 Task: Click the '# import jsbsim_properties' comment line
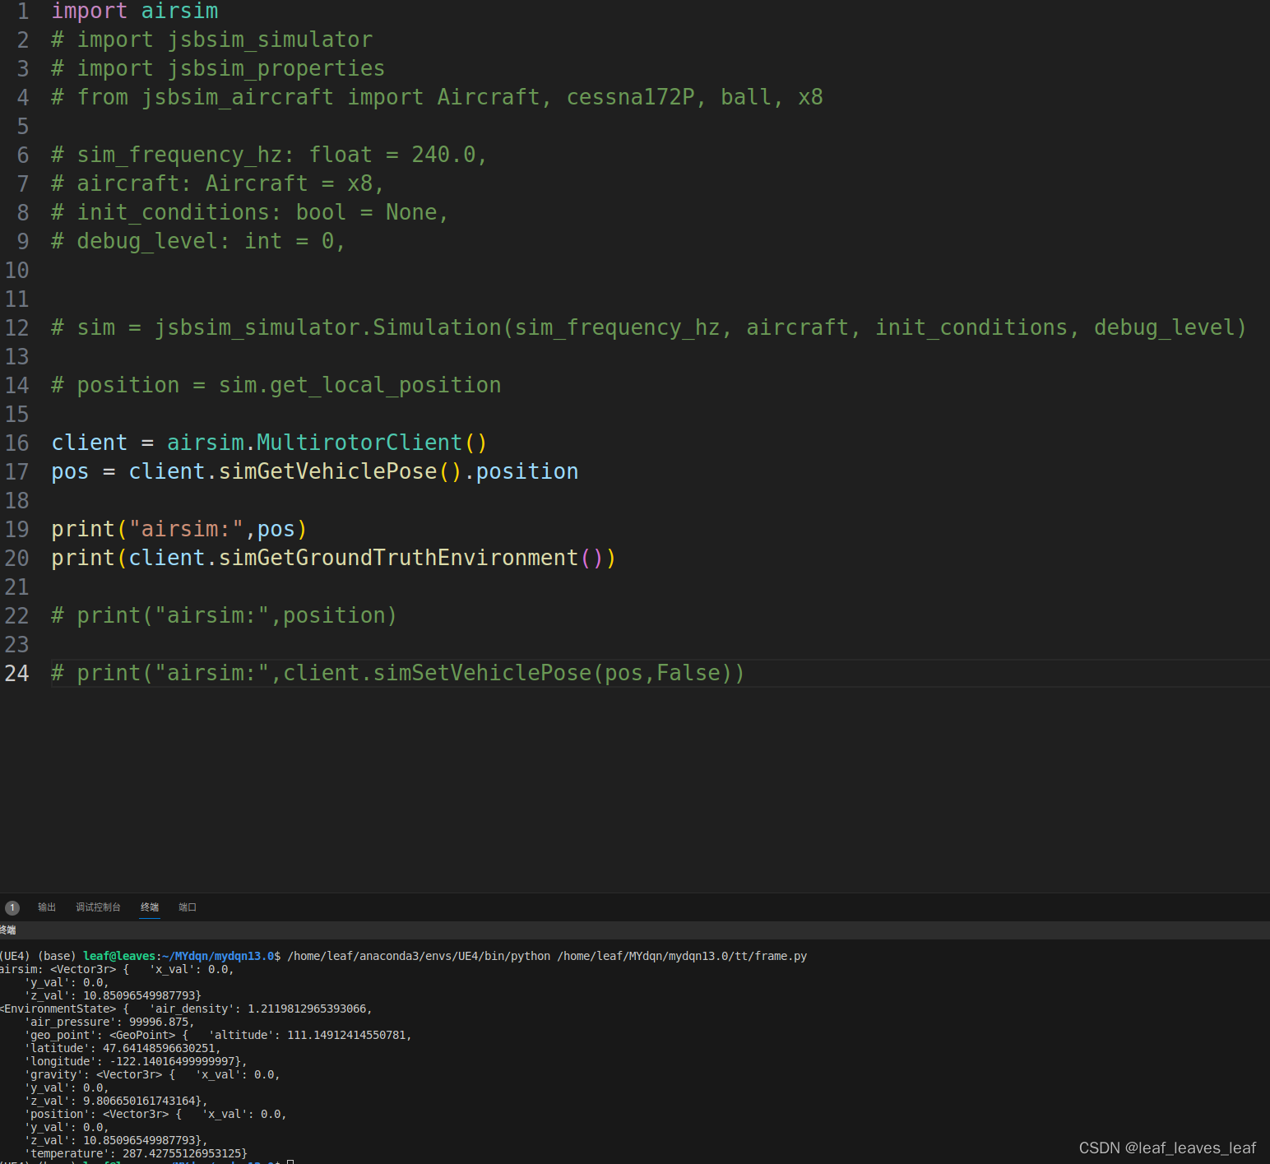click(218, 68)
